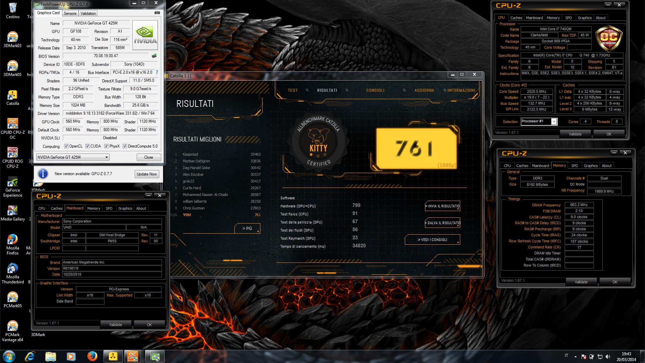Open the Catzilla desktop shortcut
This screenshot has width=645, height=363.
13,98
